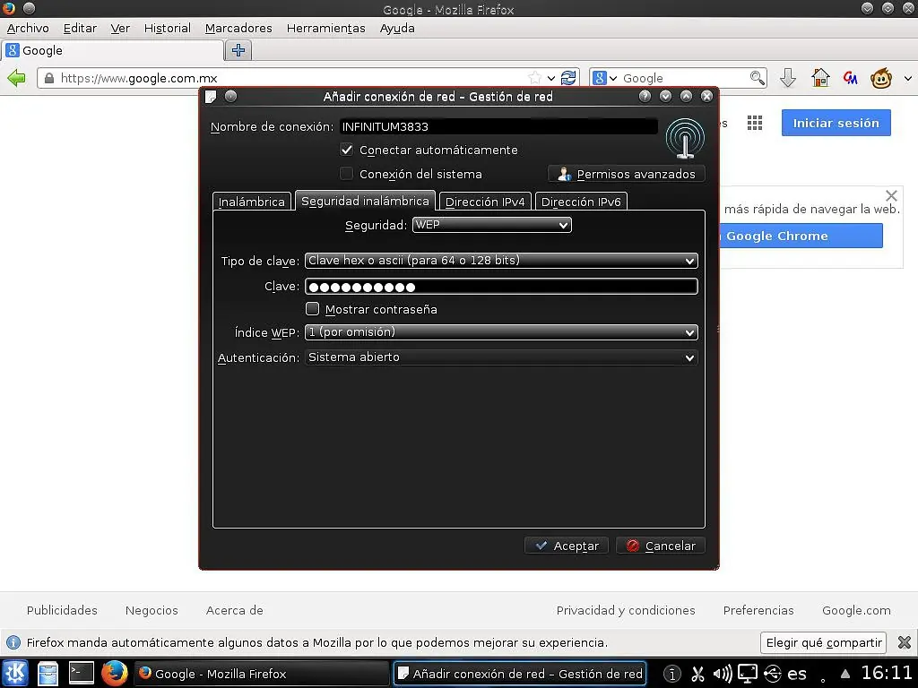The width and height of the screenshot is (918, 688).
Task: Click the GM toolbar icon
Action: (850, 78)
